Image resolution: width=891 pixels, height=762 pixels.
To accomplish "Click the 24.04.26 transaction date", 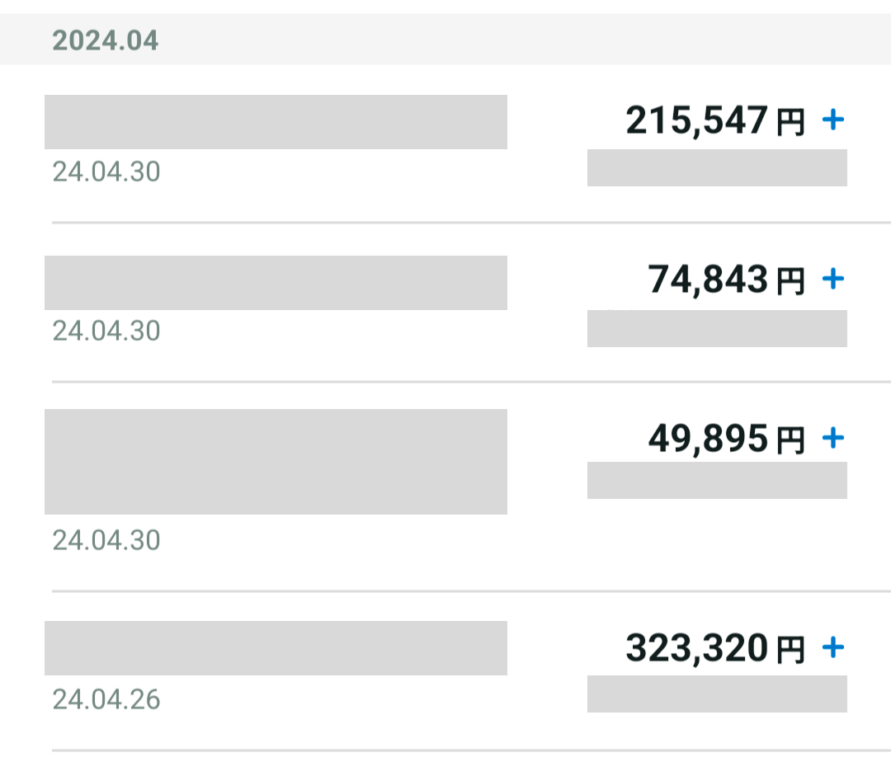I will pyautogui.click(x=106, y=699).
